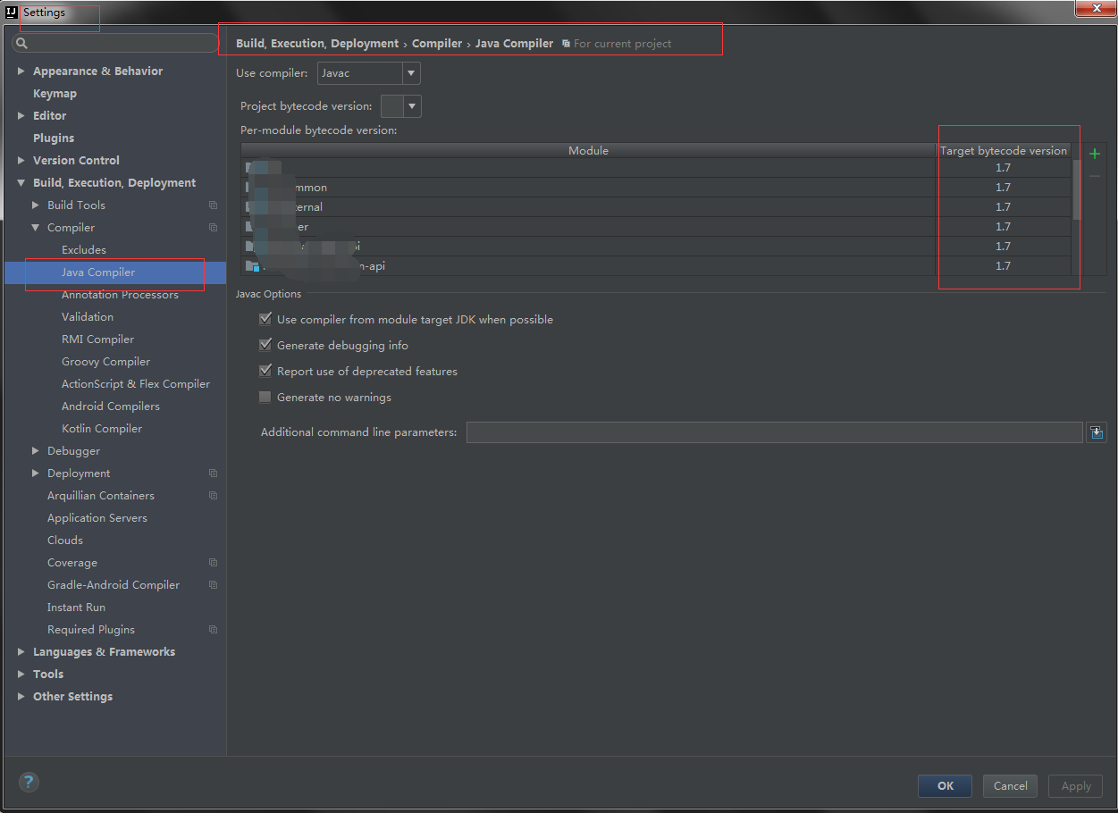Screen dimensions: 1118x813
Task: Click the IntelliJ logo in the title bar
Action: 12,13
